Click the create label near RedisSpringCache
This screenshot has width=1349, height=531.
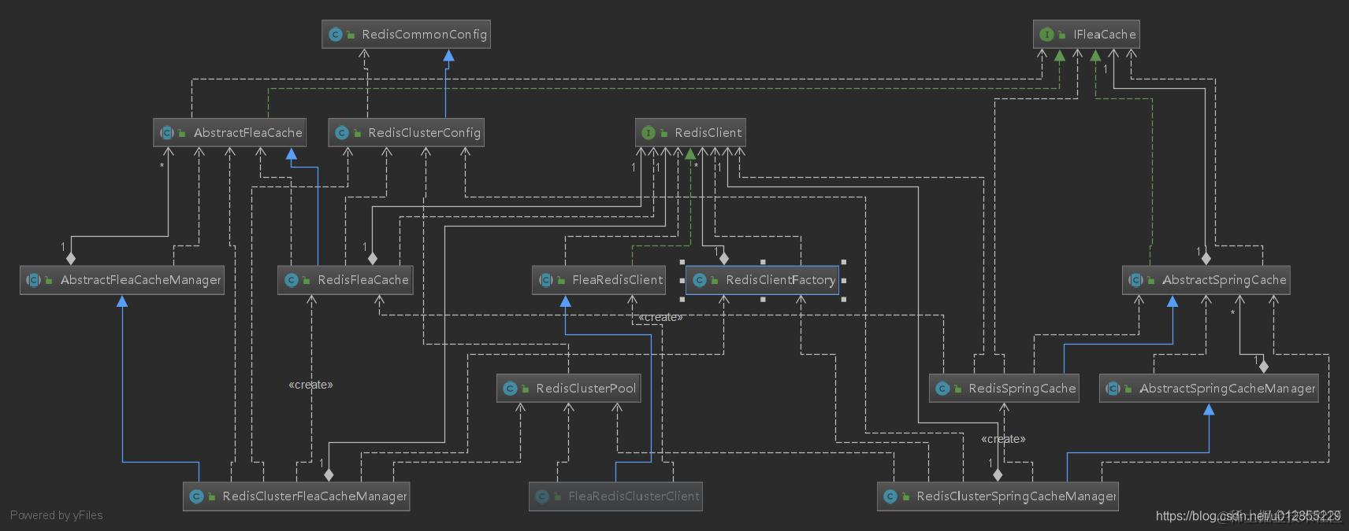point(1004,439)
